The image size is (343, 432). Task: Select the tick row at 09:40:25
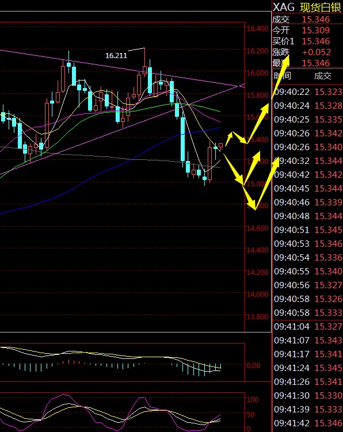click(308, 119)
